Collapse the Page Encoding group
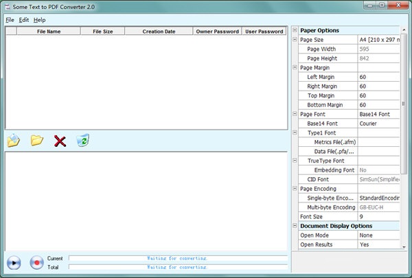The height and width of the screenshot is (278, 412). (x=295, y=189)
